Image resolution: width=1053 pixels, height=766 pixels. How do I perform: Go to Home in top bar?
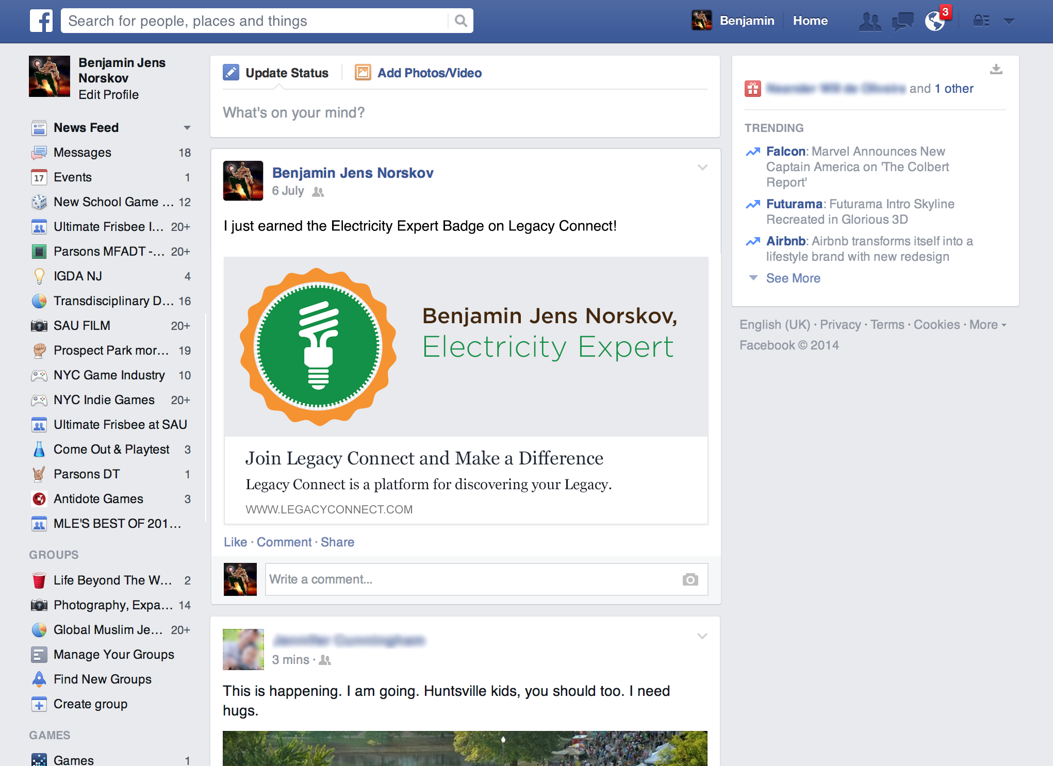pos(810,21)
